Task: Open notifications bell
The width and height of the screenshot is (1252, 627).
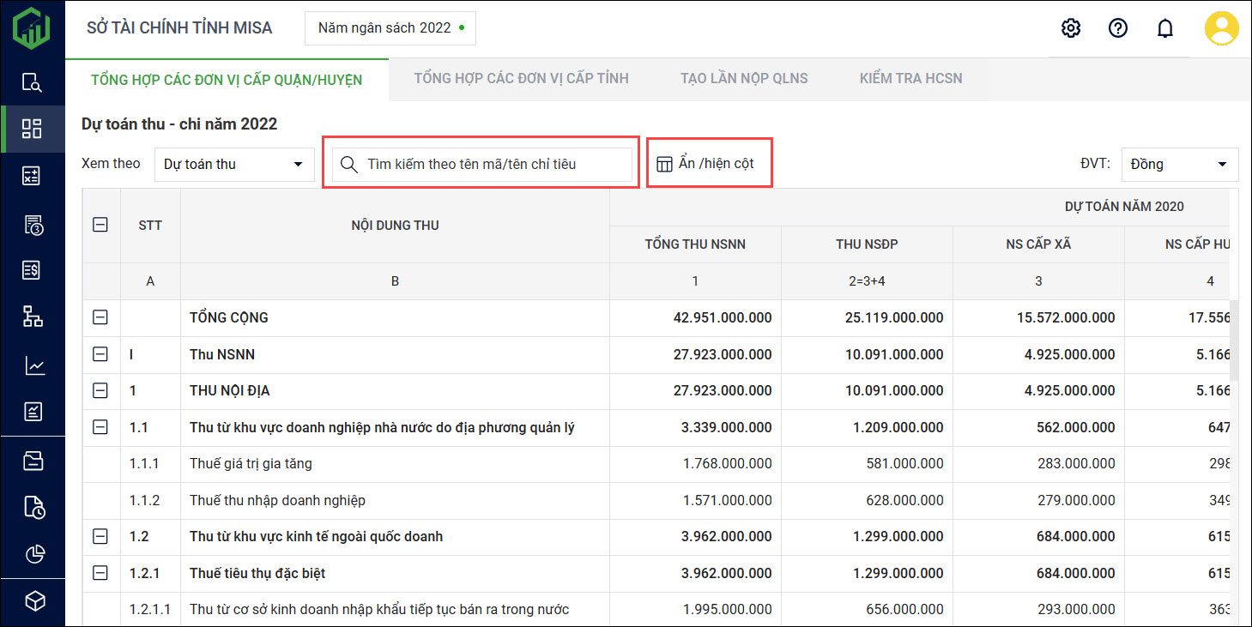Action: [1165, 28]
